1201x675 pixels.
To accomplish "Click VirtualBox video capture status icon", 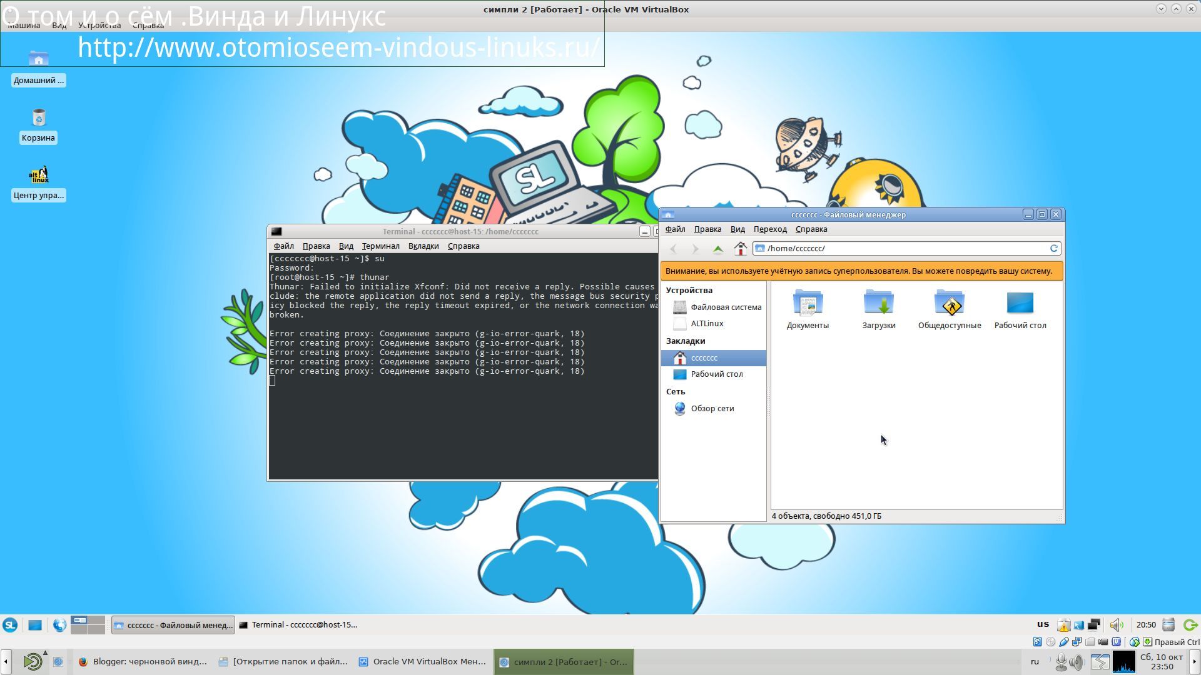I will pyautogui.click(x=1103, y=642).
